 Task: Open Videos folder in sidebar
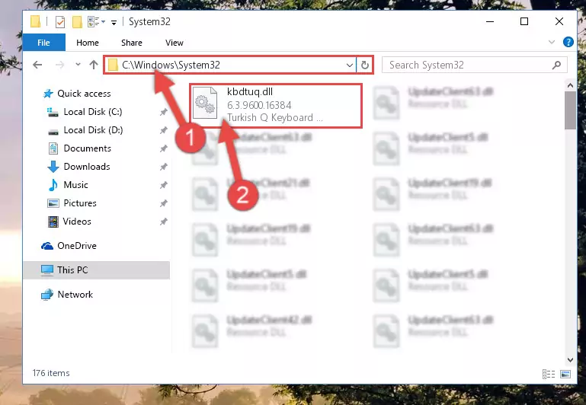(x=77, y=222)
